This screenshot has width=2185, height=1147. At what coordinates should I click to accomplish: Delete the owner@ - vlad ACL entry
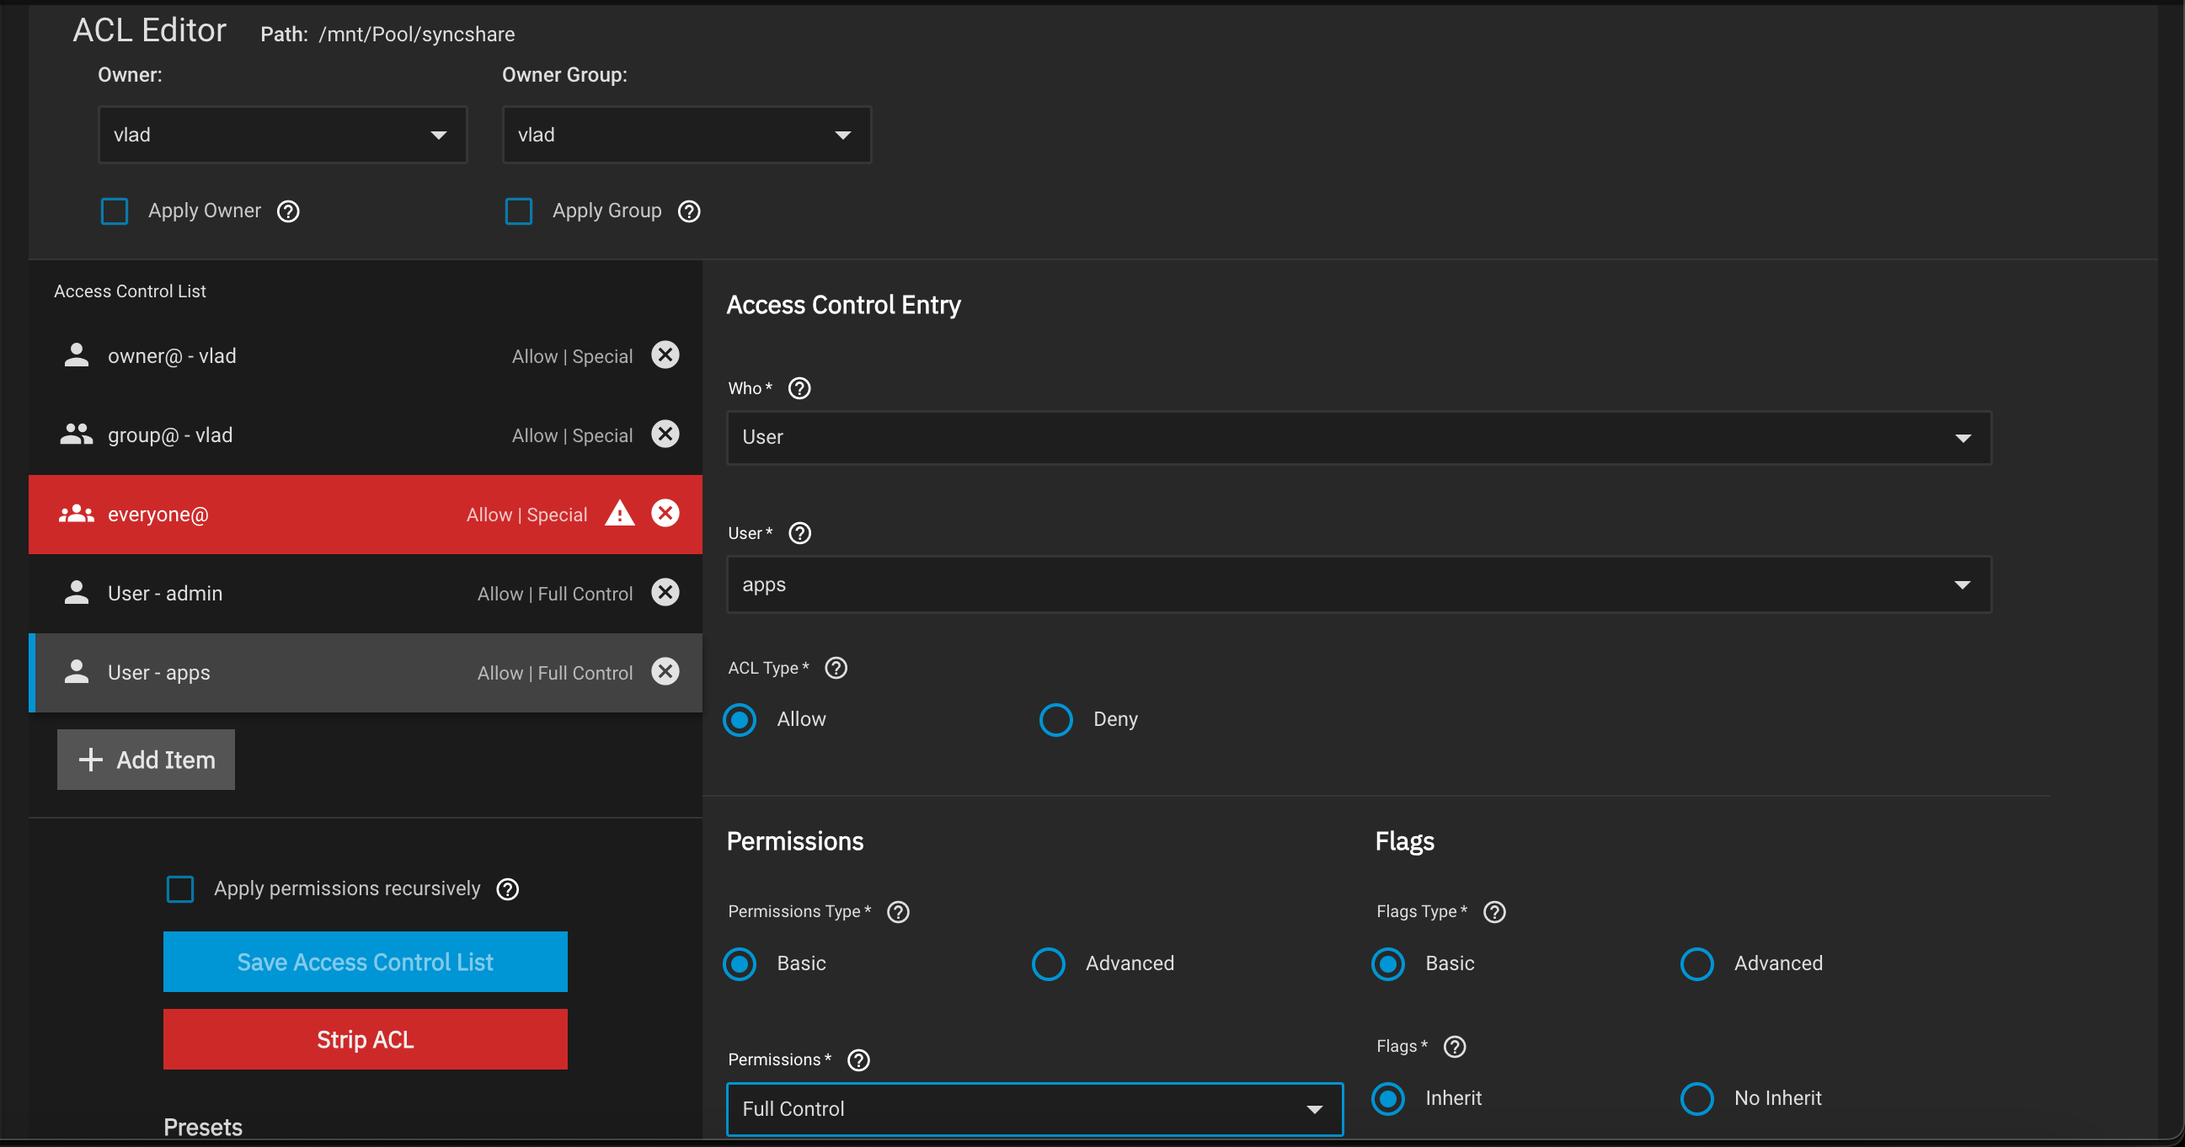(665, 355)
